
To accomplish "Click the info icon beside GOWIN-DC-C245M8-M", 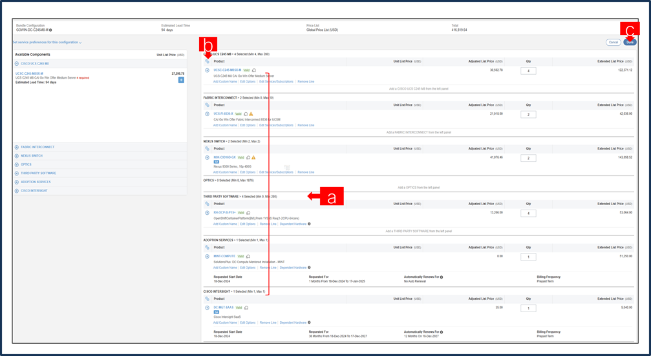I will (50, 30).
